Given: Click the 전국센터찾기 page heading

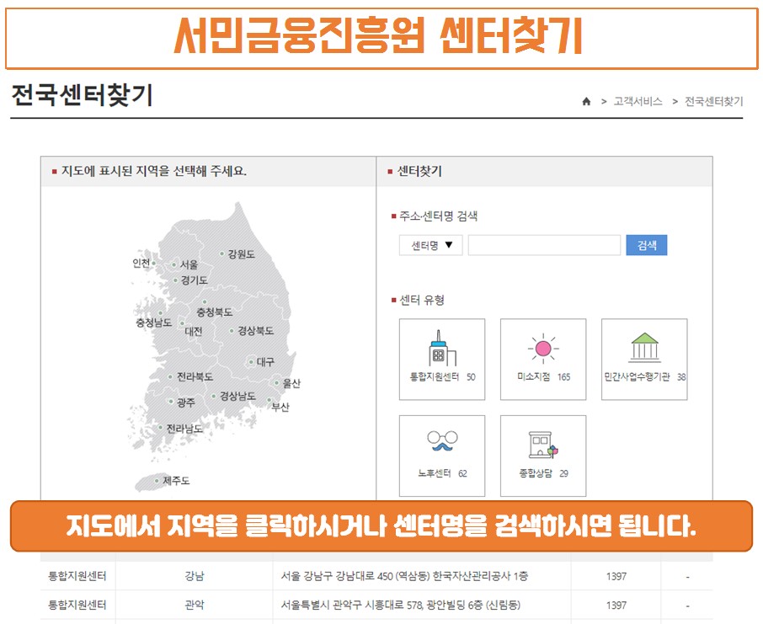Looking at the screenshot, I should (x=82, y=95).
